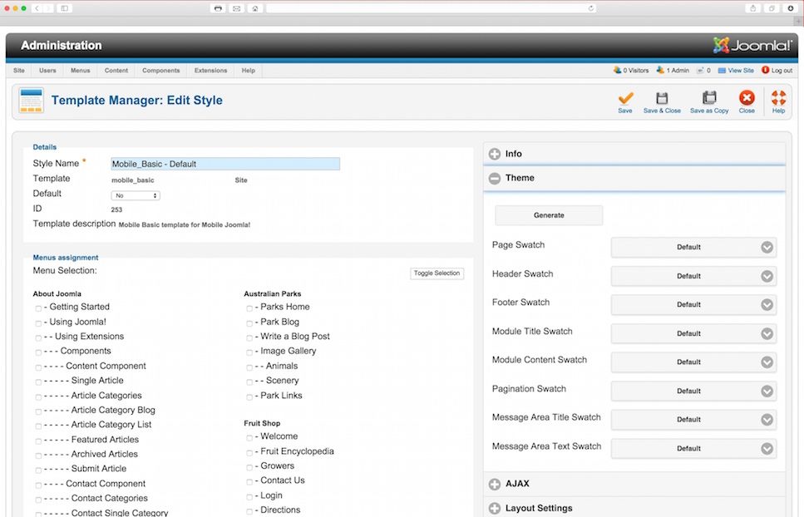This screenshot has width=804, height=517.
Task: Expand the Info panel
Action: (x=634, y=154)
